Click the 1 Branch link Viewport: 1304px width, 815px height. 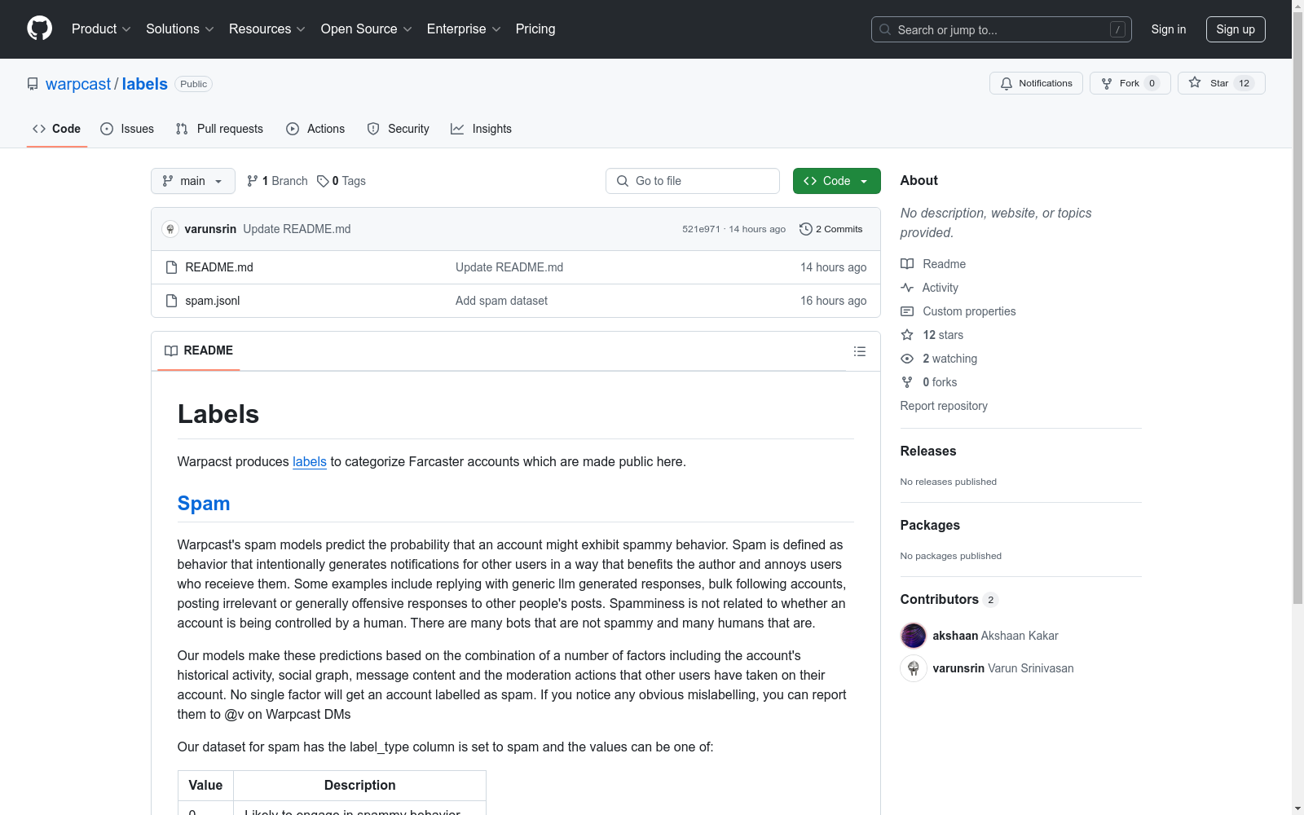pos(278,181)
